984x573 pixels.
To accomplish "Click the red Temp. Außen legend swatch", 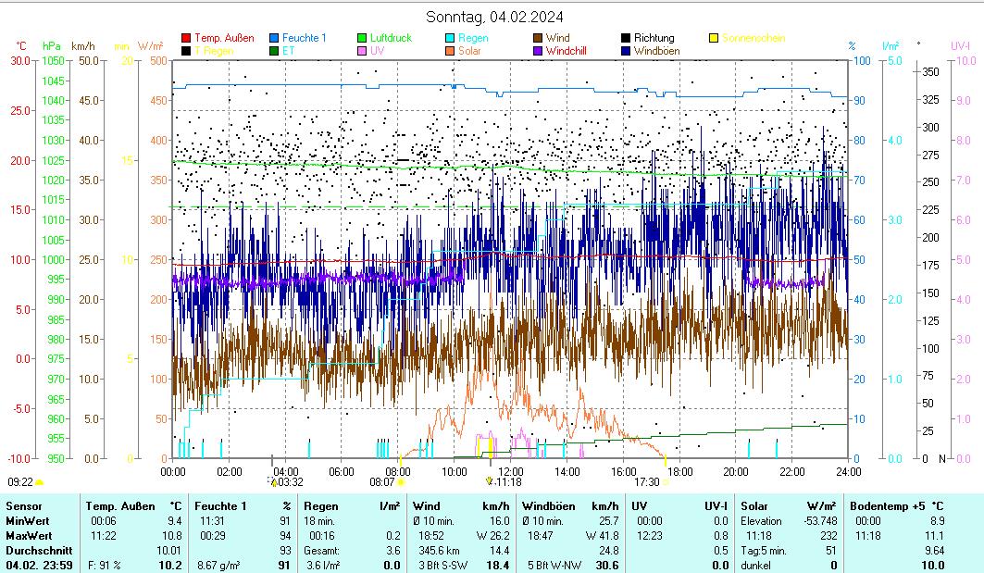I will (186, 39).
